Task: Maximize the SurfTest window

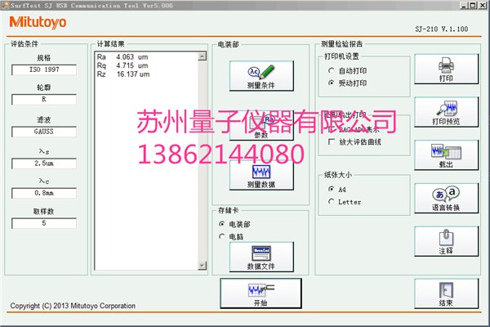Action: 473,6
